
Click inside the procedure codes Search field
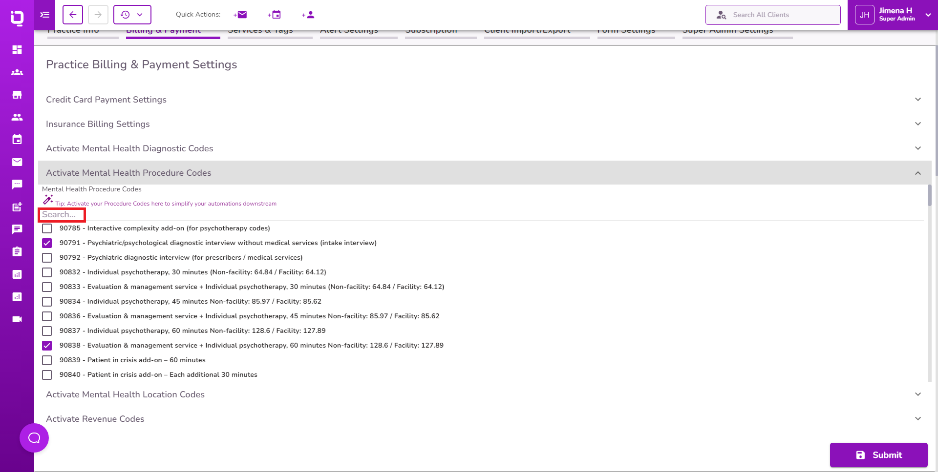click(62, 215)
